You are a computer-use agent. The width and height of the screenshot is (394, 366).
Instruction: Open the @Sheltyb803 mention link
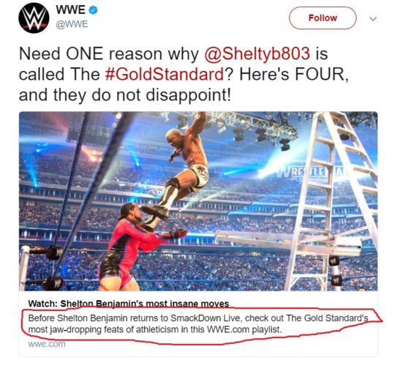(257, 53)
